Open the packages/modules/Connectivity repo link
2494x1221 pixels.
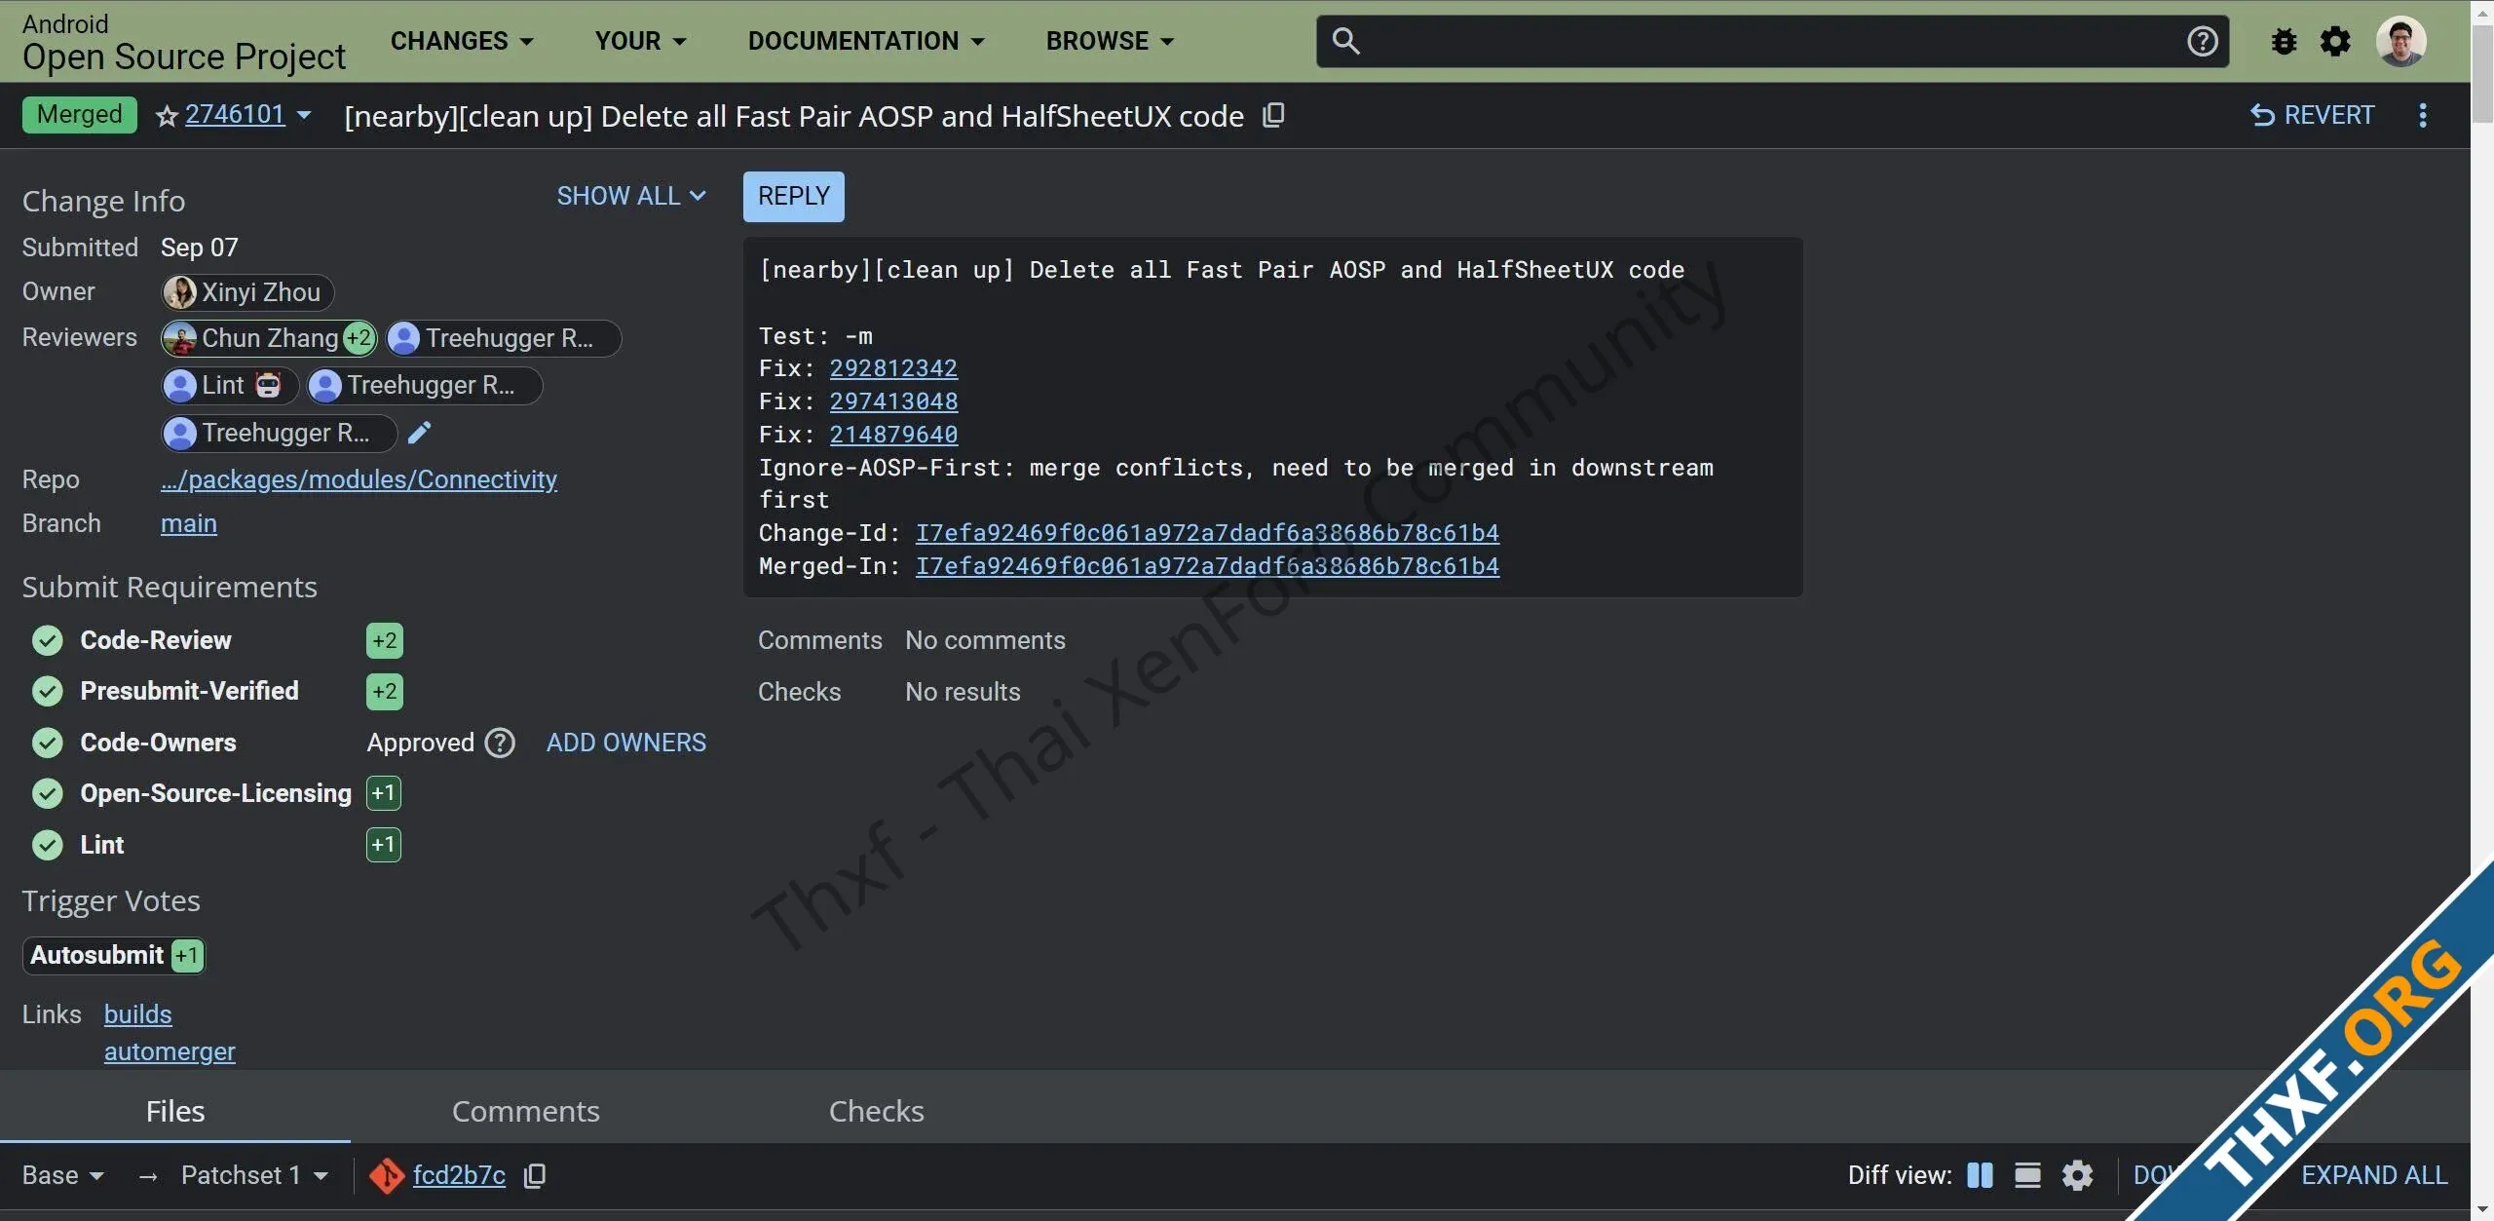coord(359,479)
